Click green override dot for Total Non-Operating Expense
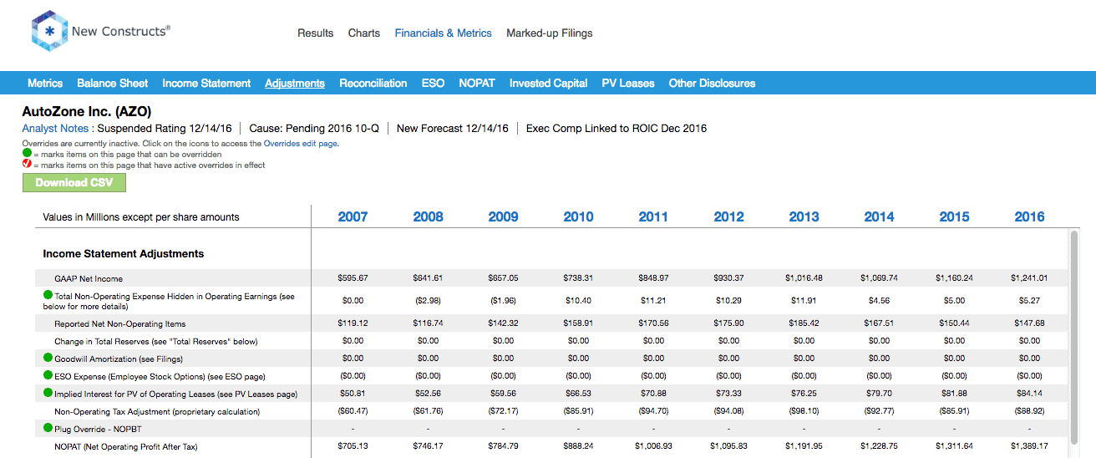The width and height of the screenshot is (1096, 458). point(48,295)
